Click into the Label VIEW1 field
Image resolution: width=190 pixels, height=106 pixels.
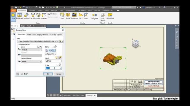[x=53, y=61]
